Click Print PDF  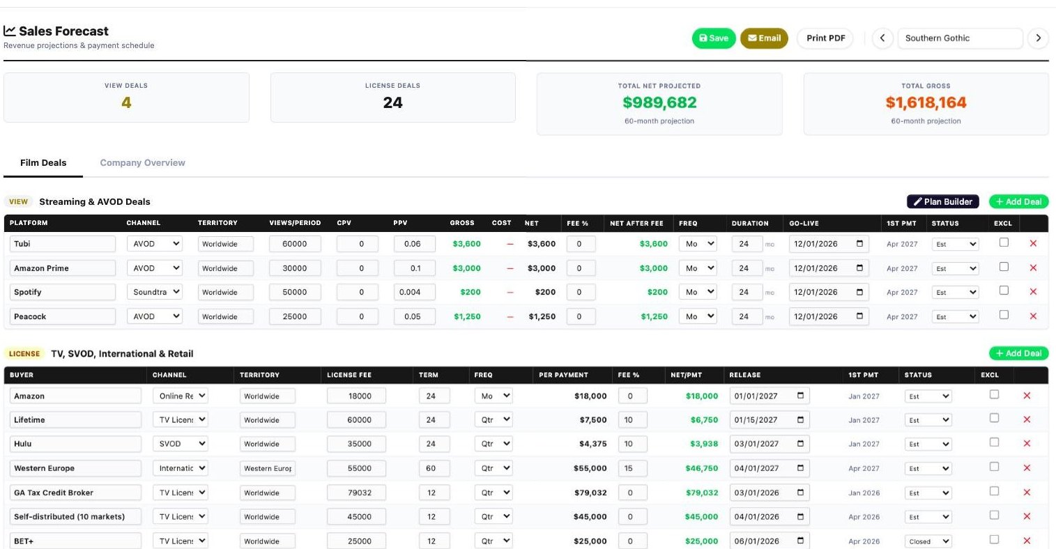(826, 38)
